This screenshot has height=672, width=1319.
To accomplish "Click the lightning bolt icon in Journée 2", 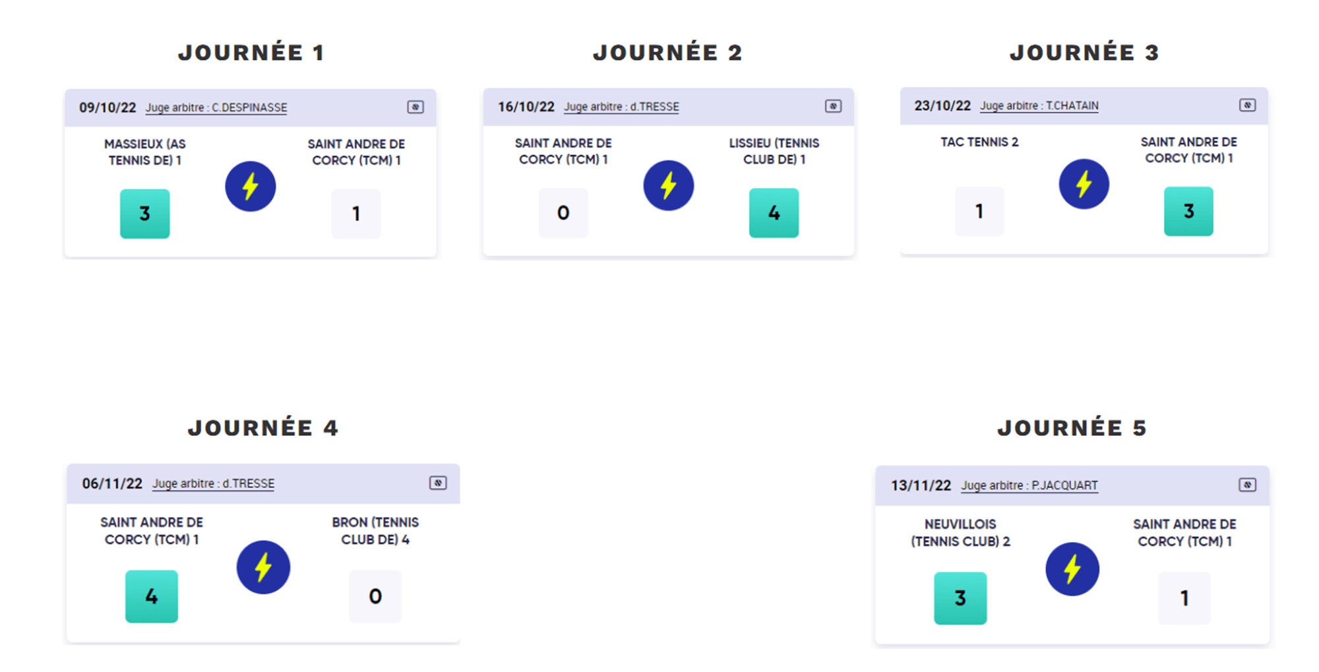I will pyautogui.click(x=669, y=185).
